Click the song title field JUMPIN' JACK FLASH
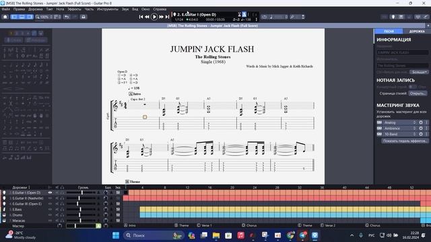The width and height of the screenshot is (431, 242). 403,52
